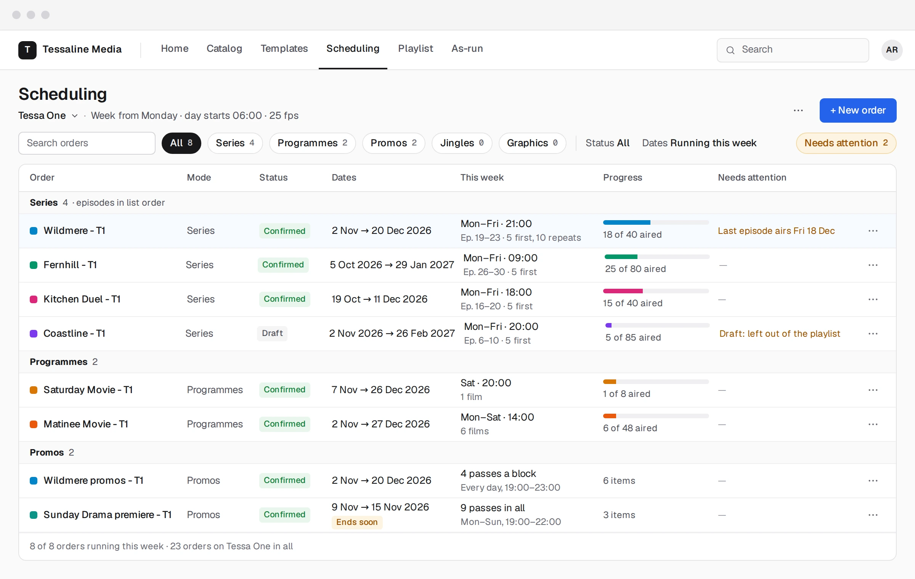Focus the global Search field
This screenshot has height=579, width=915.
(x=793, y=50)
